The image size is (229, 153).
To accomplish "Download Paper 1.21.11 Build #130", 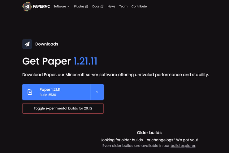I will [x=56, y=92].
